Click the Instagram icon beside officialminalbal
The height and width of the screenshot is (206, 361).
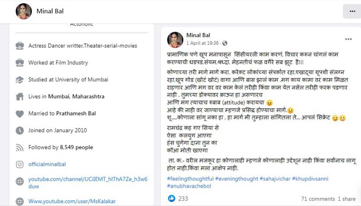coord(20,164)
